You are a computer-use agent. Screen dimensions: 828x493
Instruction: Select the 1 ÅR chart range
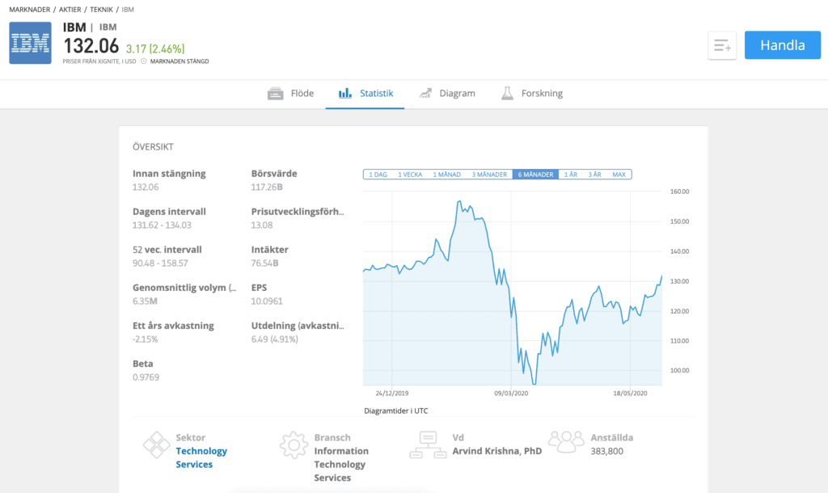570,175
